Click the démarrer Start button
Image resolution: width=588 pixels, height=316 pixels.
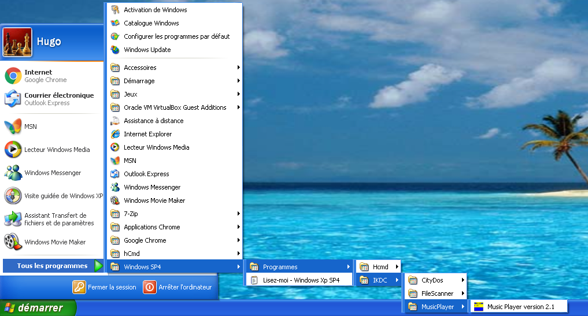point(38,308)
